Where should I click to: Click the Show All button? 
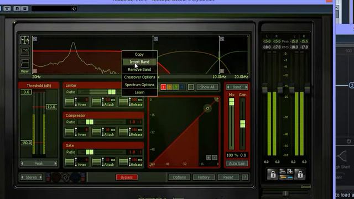(x=207, y=87)
